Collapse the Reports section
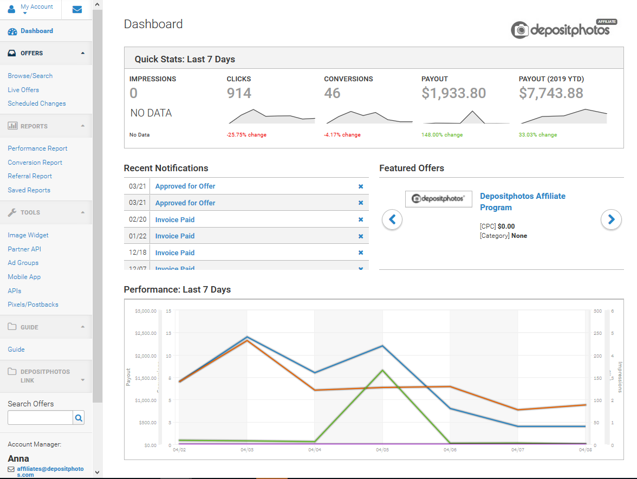Screen dimensions: 637x479 pos(83,126)
